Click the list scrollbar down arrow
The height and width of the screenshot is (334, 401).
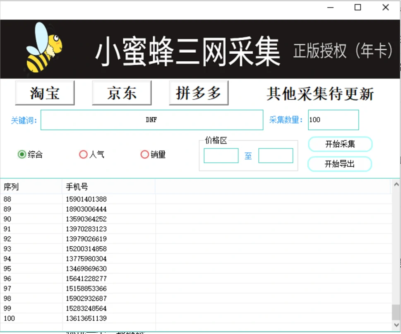click(x=396, y=325)
